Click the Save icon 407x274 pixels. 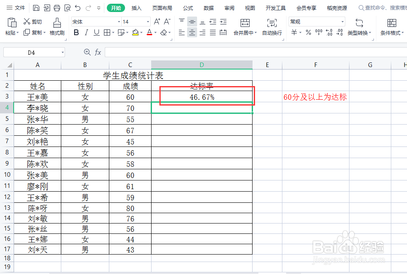pyautogui.click(x=36, y=7)
